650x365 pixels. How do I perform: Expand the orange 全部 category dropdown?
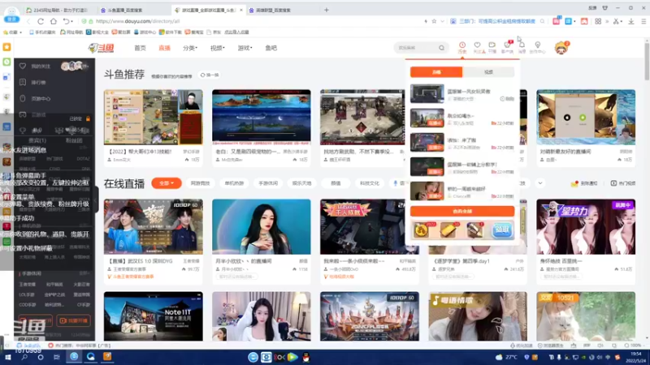[167, 183]
